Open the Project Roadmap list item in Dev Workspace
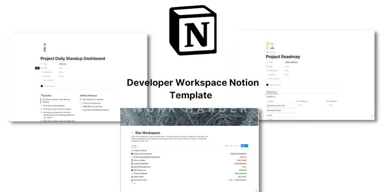Viewport: 384px width, 192px height. (140, 173)
